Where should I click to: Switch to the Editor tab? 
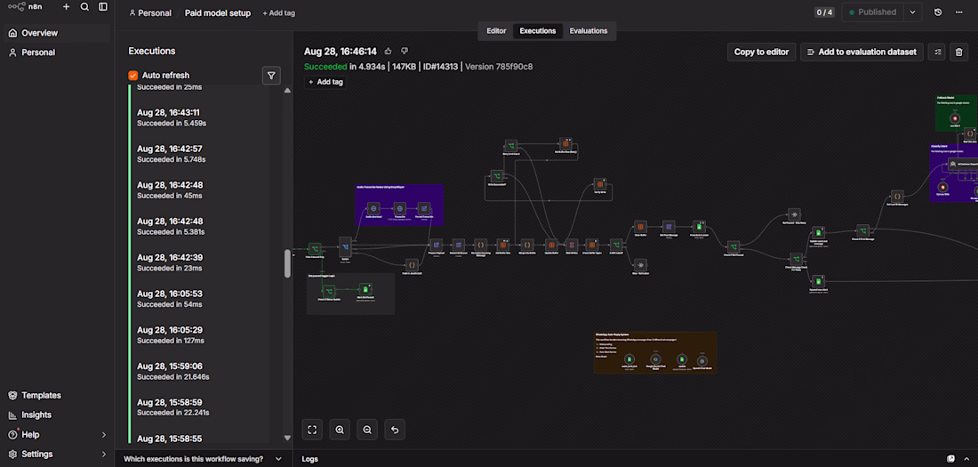point(496,30)
